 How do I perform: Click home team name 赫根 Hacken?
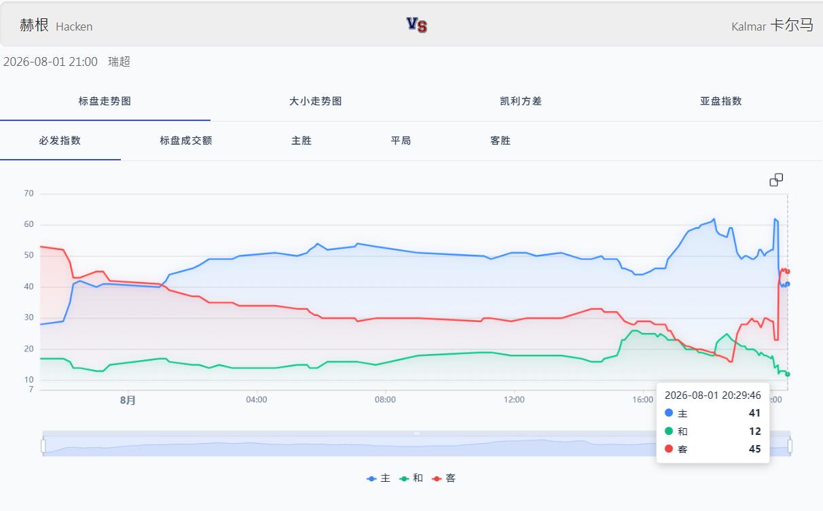click(x=56, y=26)
